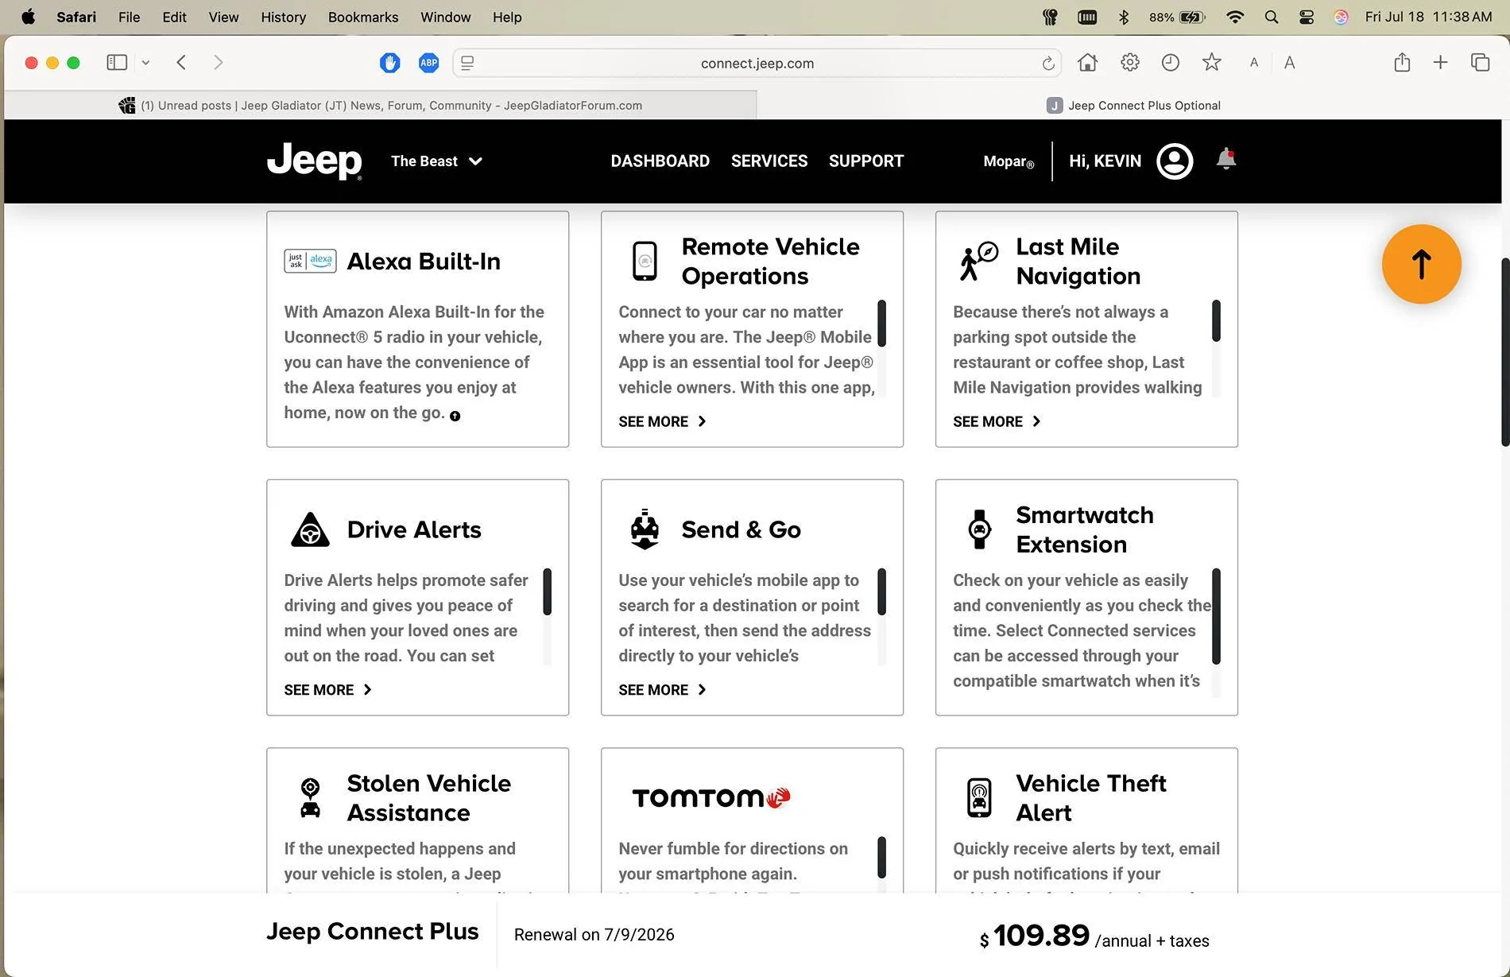Click the Wi-Fi status icon
The width and height of the screenshot is (1510, 977).
[x=1234, y=17]
